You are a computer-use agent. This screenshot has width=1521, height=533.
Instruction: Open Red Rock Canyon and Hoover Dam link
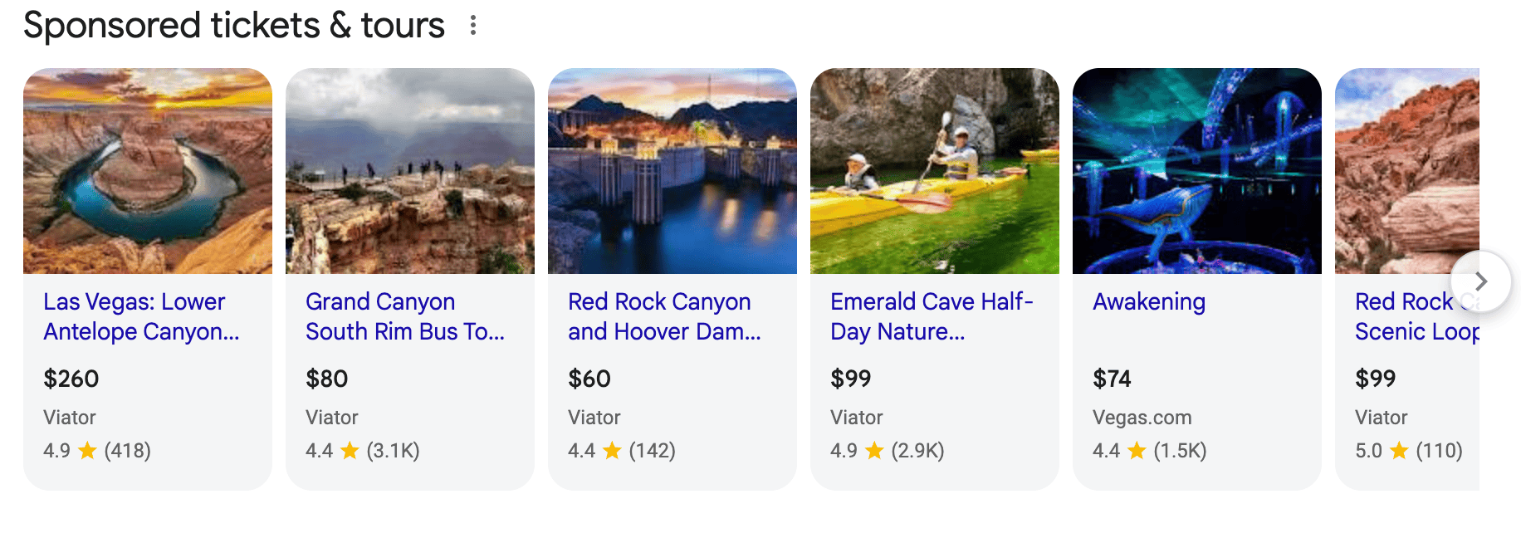[664, 316]
